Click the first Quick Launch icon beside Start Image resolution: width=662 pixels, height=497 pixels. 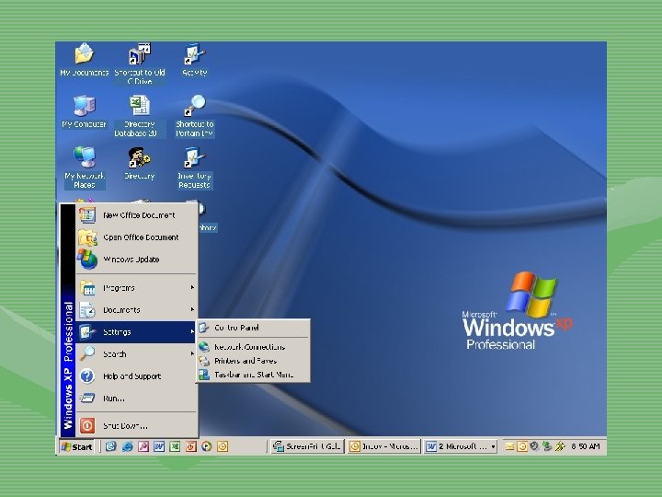(111, 446)
